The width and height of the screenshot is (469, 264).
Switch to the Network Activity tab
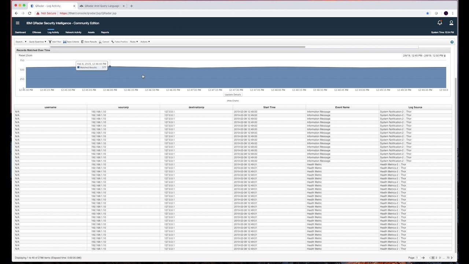73,32
